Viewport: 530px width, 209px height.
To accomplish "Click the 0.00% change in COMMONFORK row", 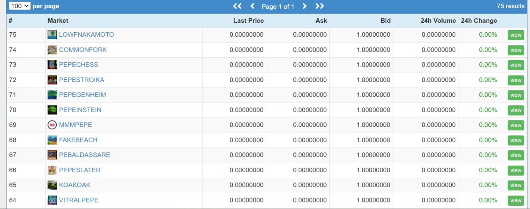I will click(488, 50).
